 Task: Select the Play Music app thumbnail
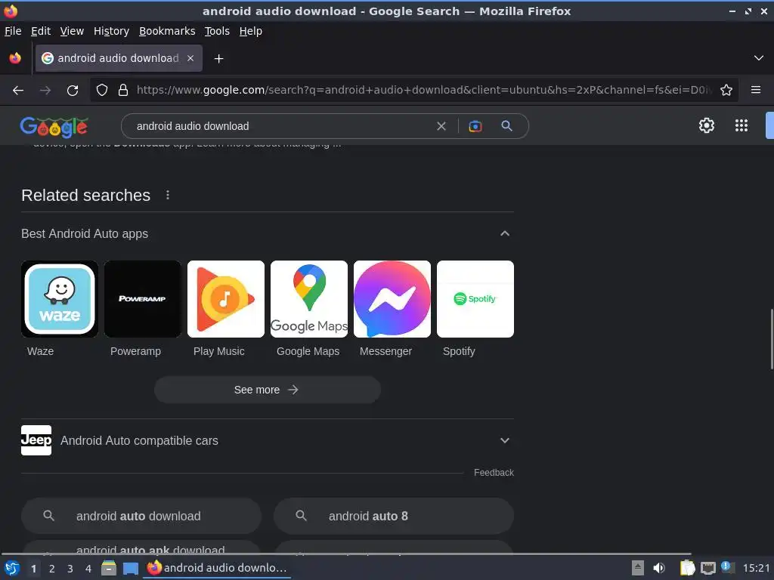tap(226, 299)
